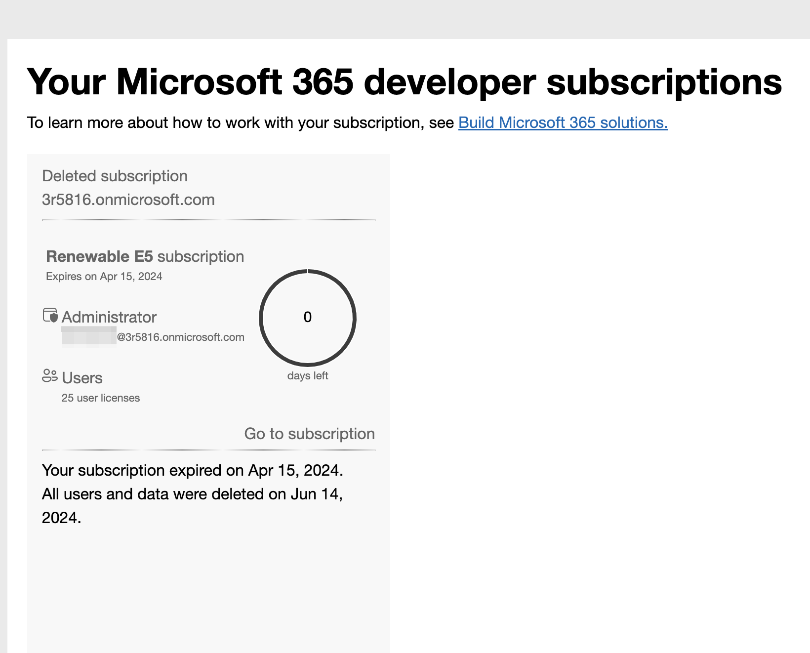Viewport: 810px width, 653px height.
Task: Open the Build Microsoft 365 solutions link
Action: 563,122
